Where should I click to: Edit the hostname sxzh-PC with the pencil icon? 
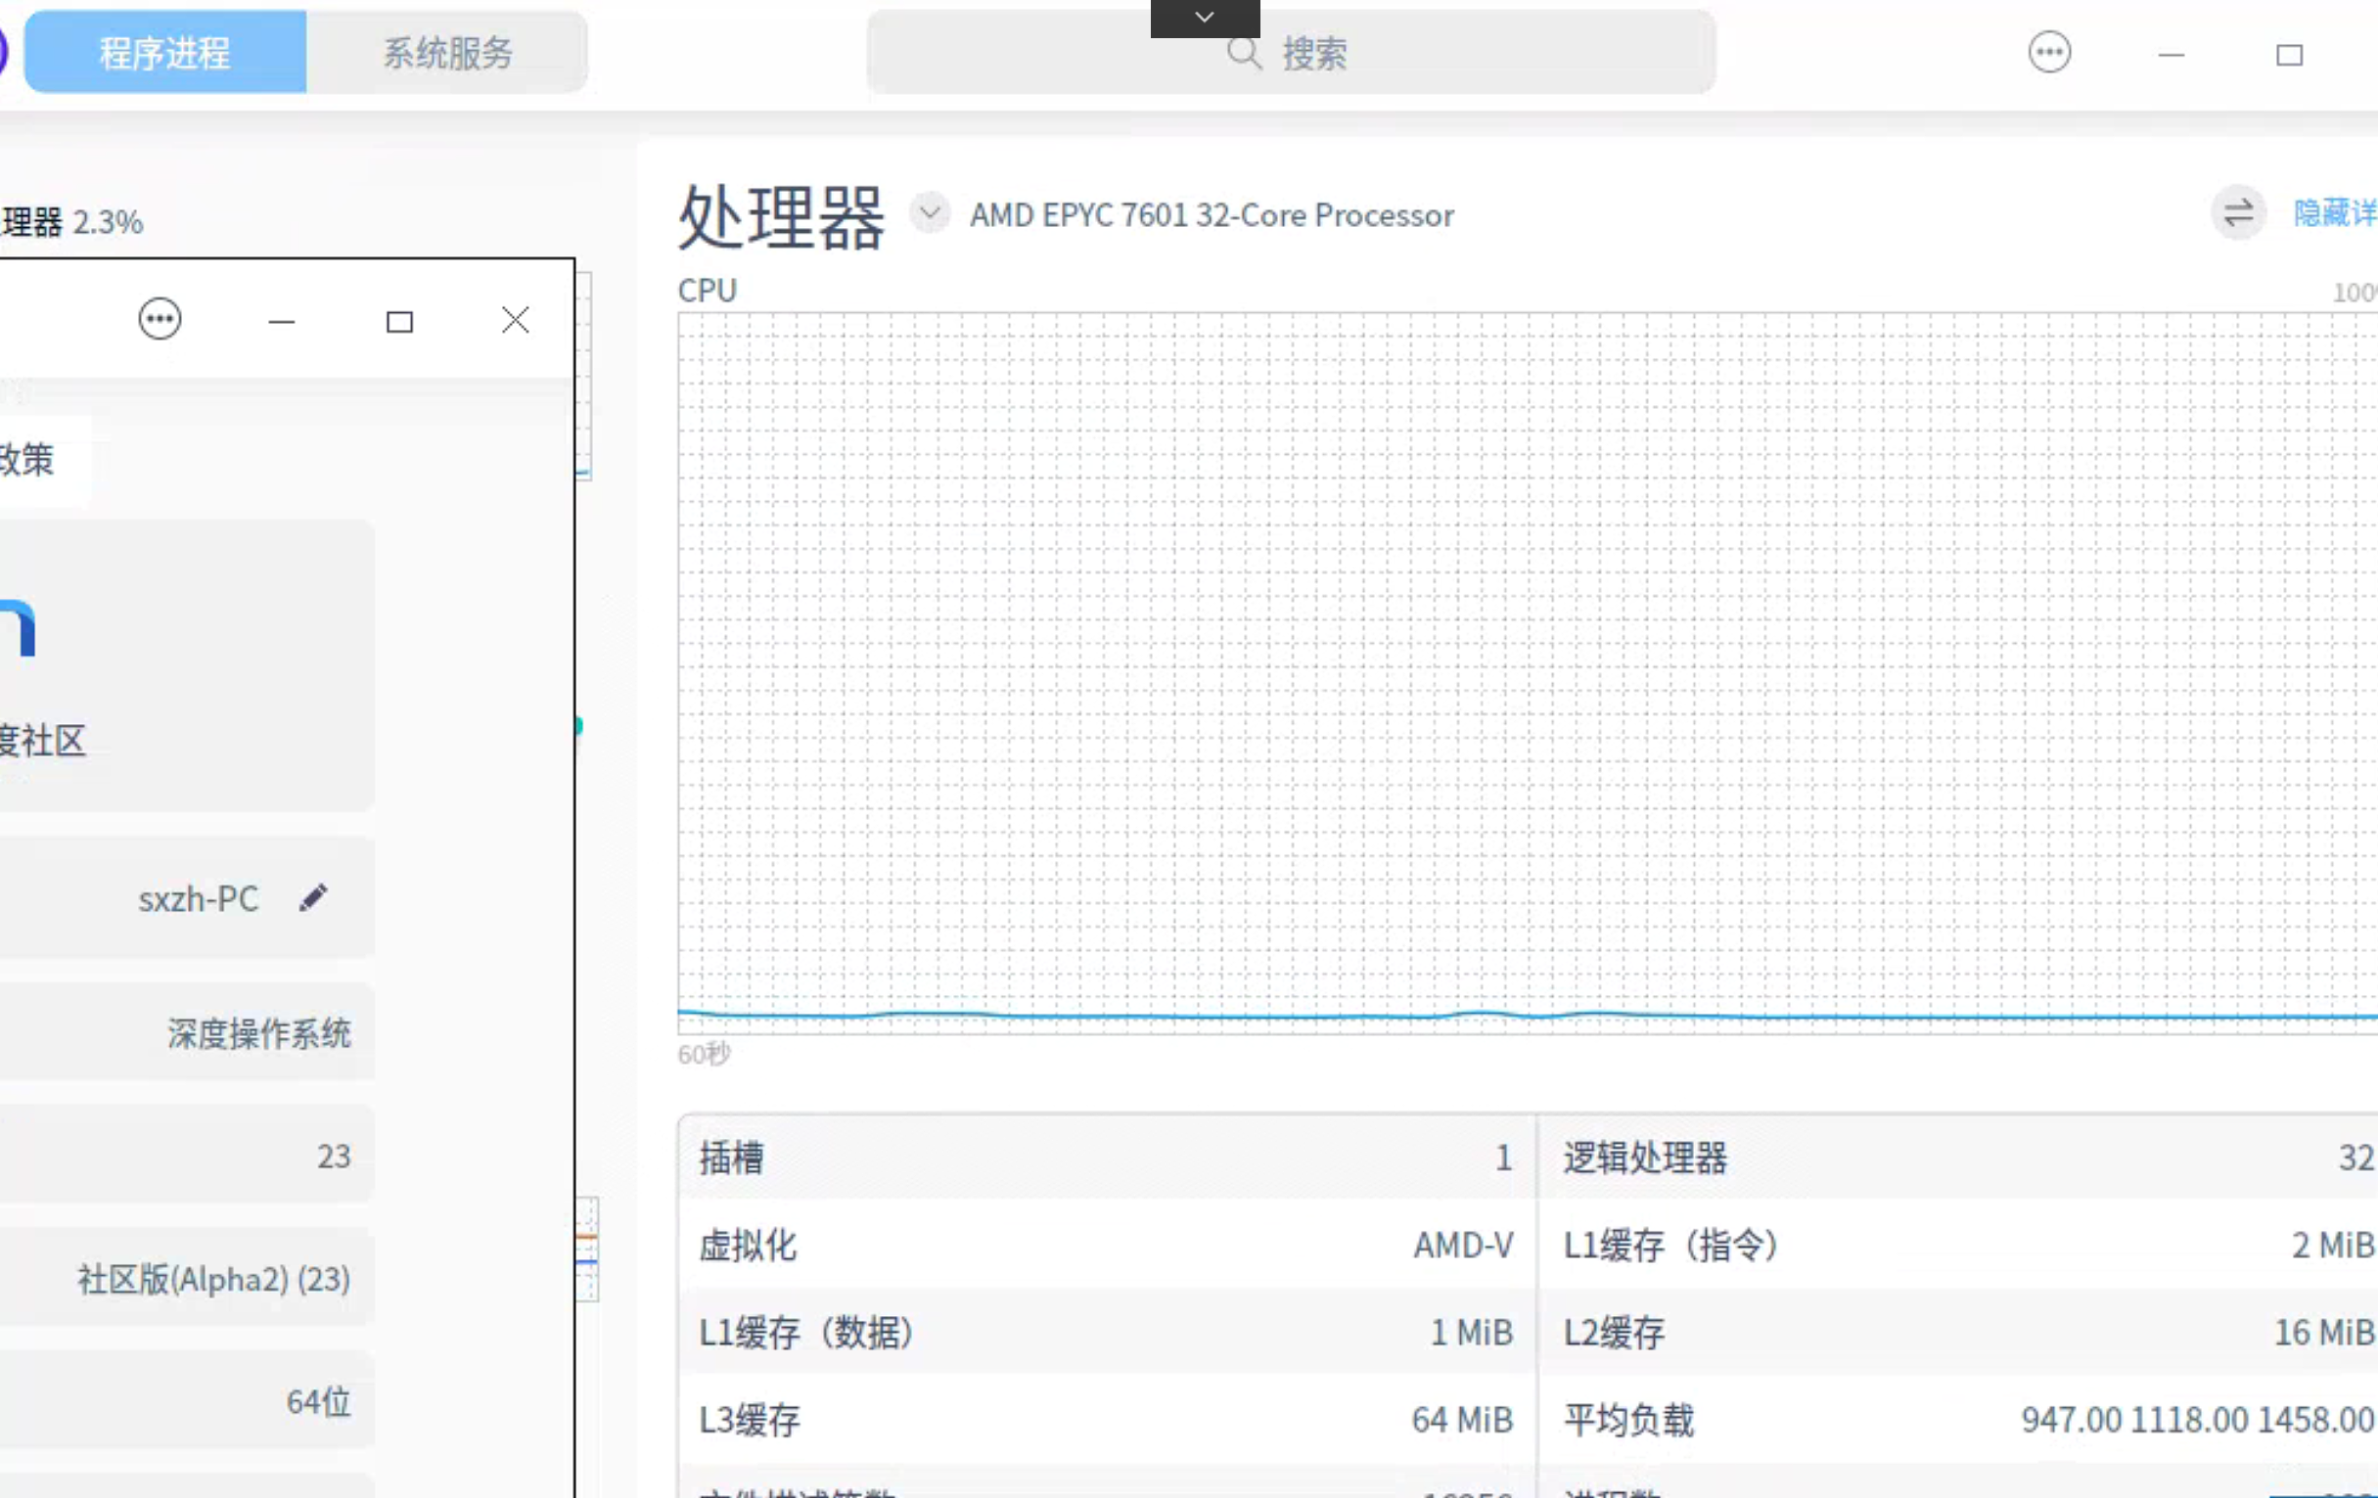[314, 897]
